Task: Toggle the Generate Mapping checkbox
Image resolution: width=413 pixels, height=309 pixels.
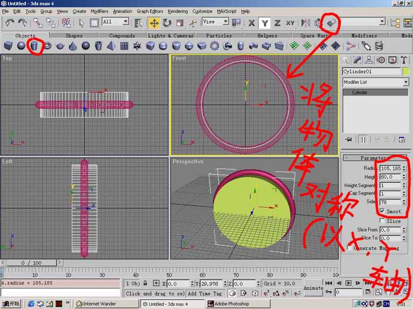Action: pyautogui.click(x=349, y=248)
